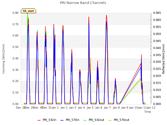
Task: Click the 0.10 left axis value
Action: [16, 93]
